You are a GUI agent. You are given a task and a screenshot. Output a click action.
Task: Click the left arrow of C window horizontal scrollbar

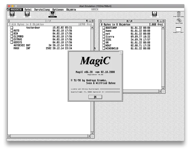tap(9, 136)
